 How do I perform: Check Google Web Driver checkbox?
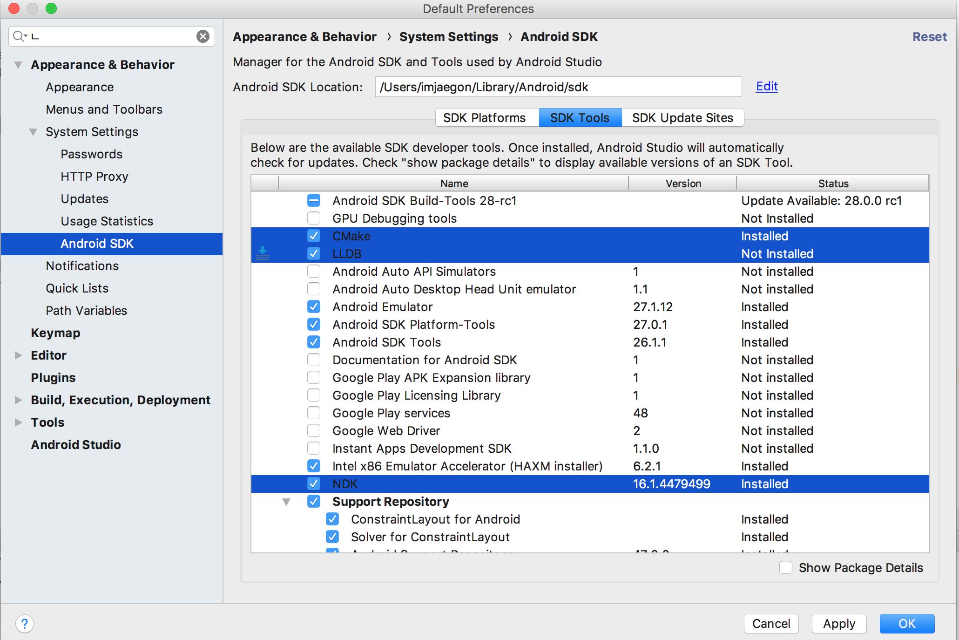click(x=314, y=430)
